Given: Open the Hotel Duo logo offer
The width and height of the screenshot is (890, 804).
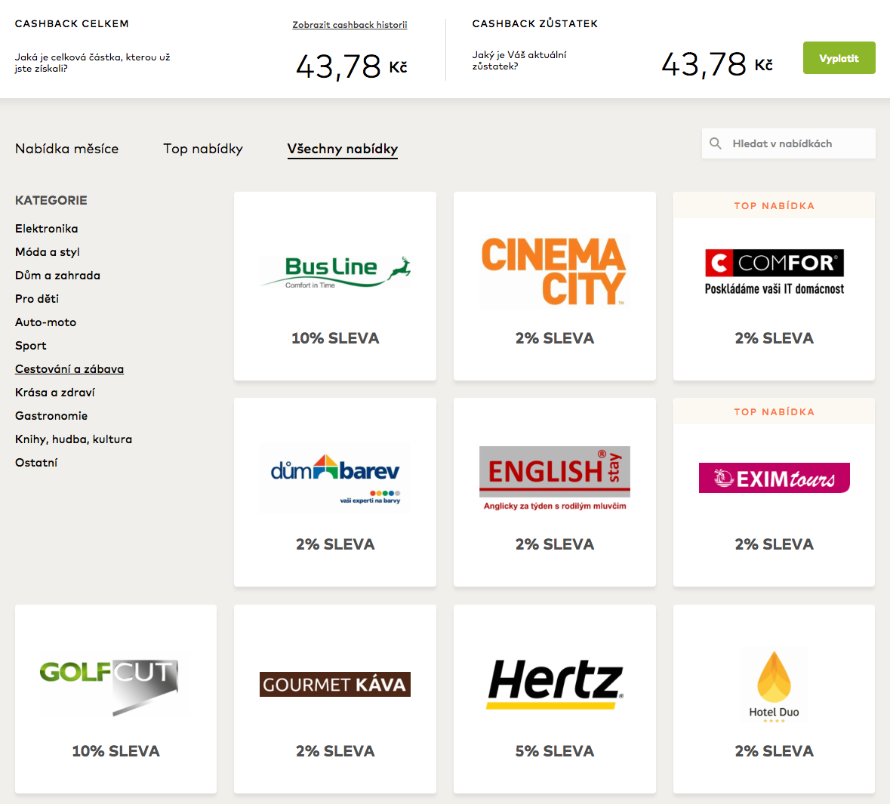Looking at the screenshot, I should (775, 685).
